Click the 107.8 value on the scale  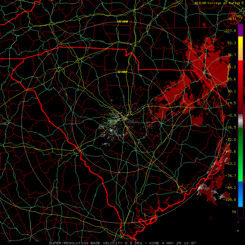pos(231,30)
